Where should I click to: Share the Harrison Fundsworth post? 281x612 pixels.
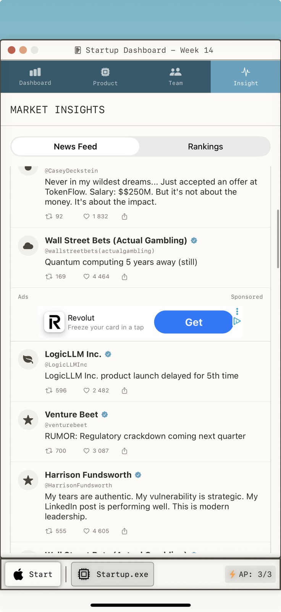click(x=124, y=531)
